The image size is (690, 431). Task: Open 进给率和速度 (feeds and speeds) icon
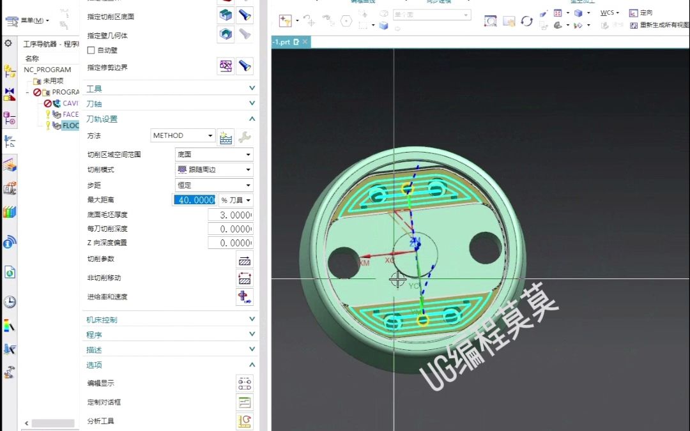pos(244,297)
